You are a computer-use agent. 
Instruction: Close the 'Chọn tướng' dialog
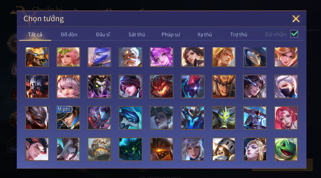[x=296, y=19]
